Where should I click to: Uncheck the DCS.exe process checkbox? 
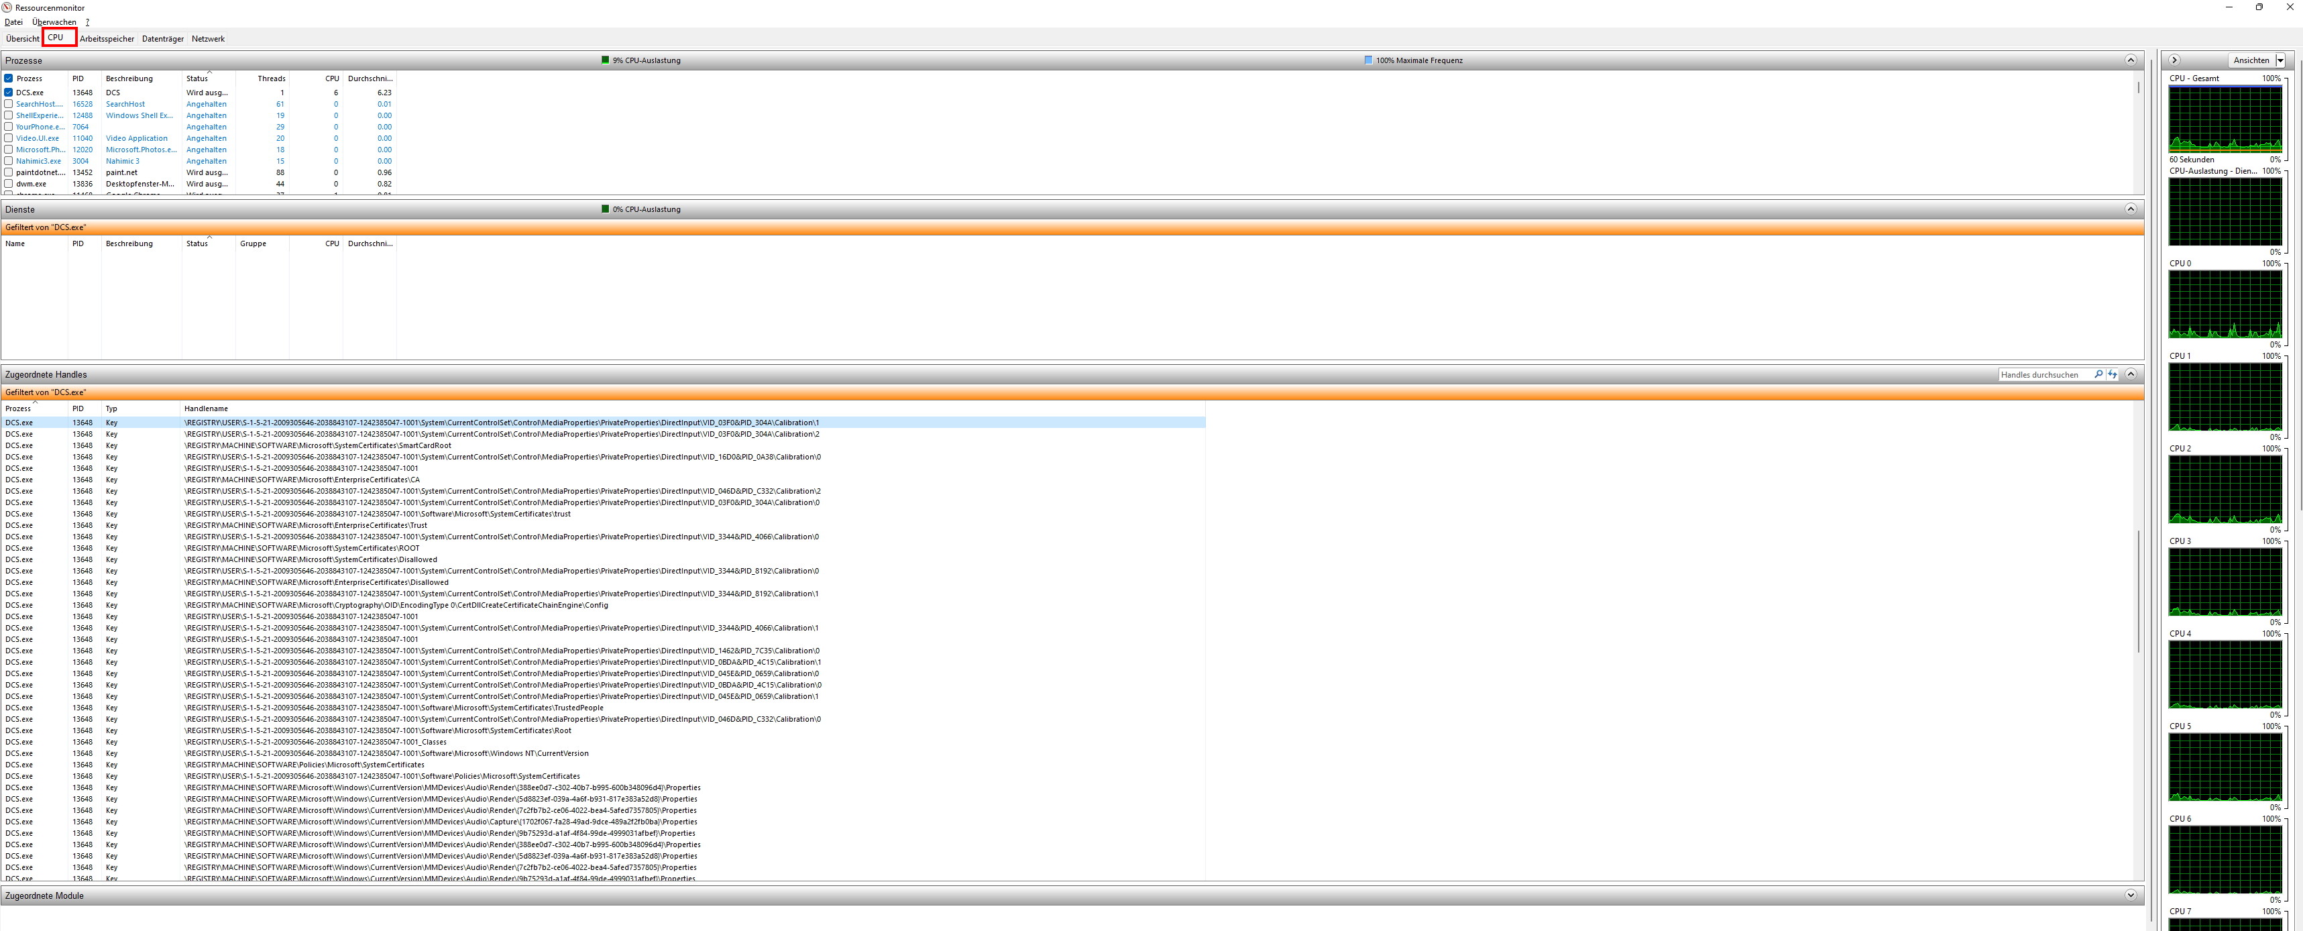click(x=9, y=92)
